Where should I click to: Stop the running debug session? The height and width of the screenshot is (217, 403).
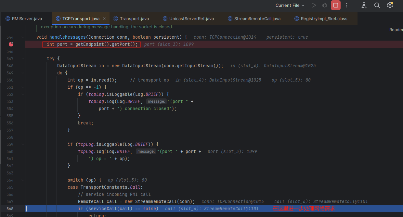[x=336, y=5]
